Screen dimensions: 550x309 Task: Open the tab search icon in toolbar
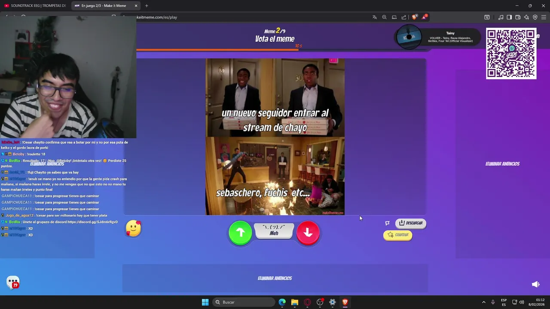point(487,17)
